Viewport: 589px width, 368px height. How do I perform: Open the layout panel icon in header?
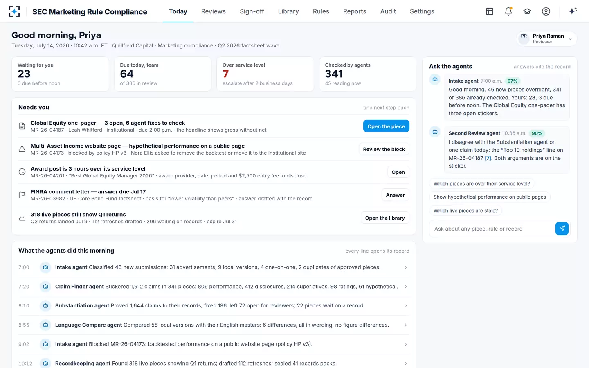tap(490, 11)
